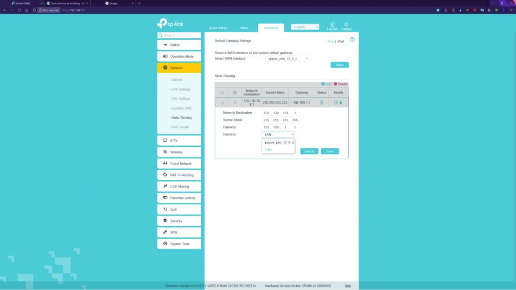The image size is (516, 290).
Task: Switch to the IPv6 link
Action: (341, 41)
